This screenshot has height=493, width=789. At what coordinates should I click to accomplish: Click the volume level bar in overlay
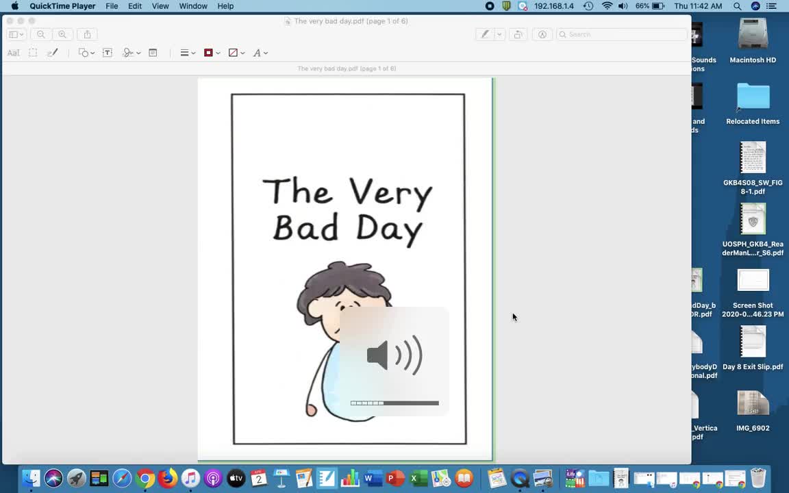[394, 403]
